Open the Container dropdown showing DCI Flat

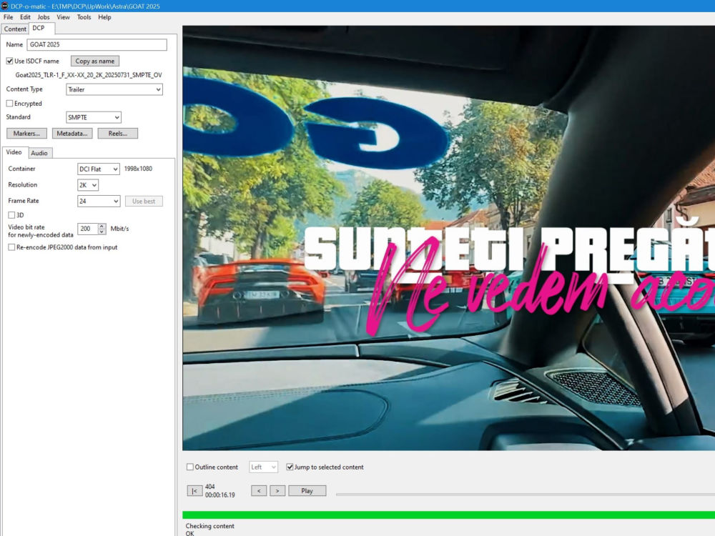(x=99, y=169)
